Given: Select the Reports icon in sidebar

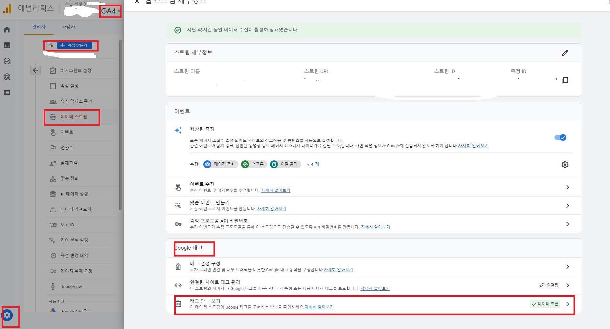Looking at the screenshot, I should (7, 45).
